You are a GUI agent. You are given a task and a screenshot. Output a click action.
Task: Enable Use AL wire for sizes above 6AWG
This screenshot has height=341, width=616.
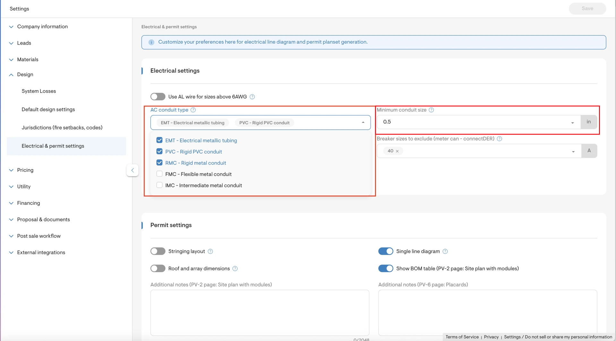[158, 97]
